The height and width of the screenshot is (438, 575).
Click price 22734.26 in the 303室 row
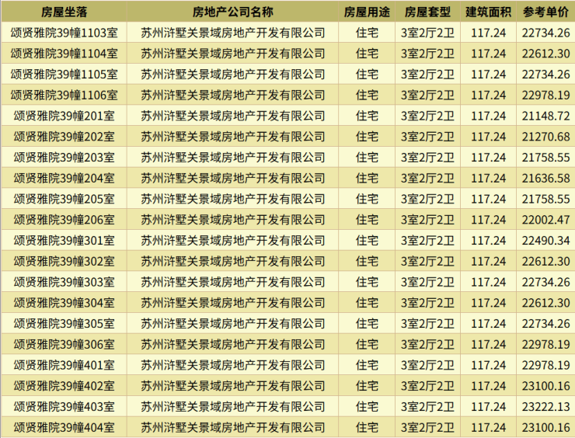[x=545, y=282]
